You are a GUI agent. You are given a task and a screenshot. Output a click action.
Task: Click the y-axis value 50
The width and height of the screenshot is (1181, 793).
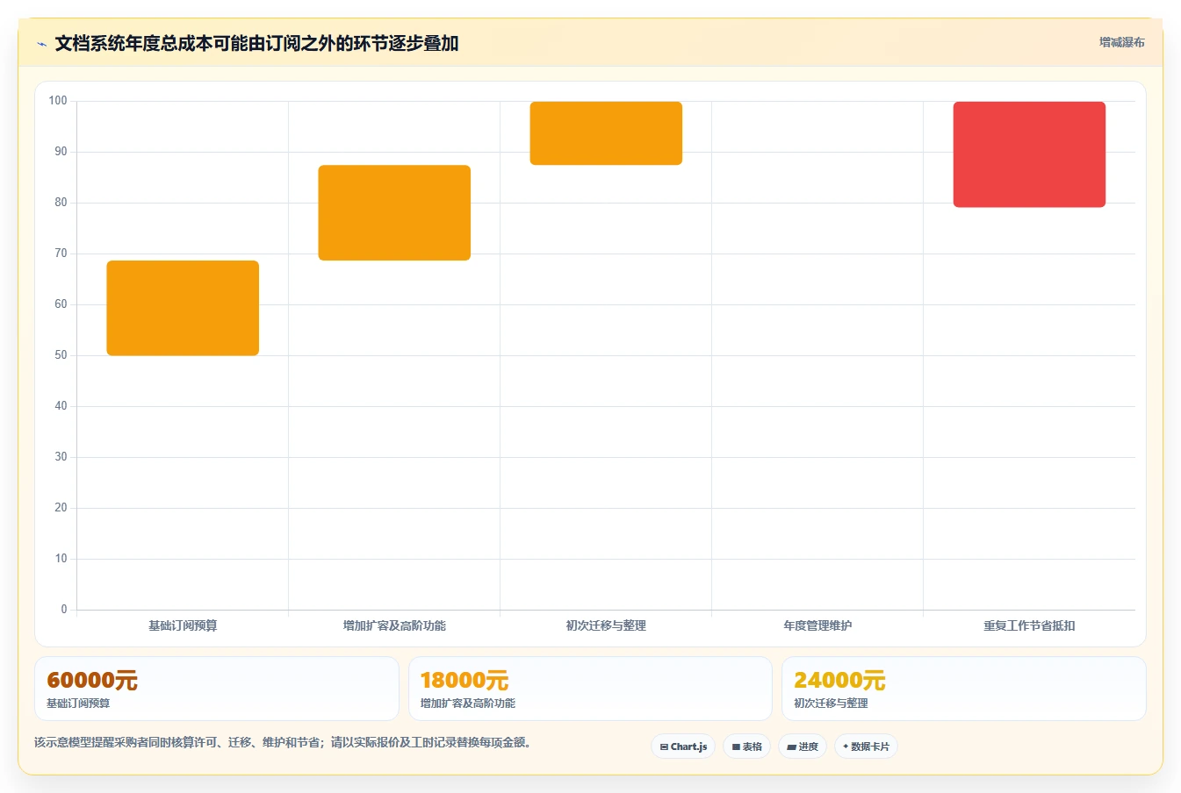pyautogui.click(x=61, y=355)
